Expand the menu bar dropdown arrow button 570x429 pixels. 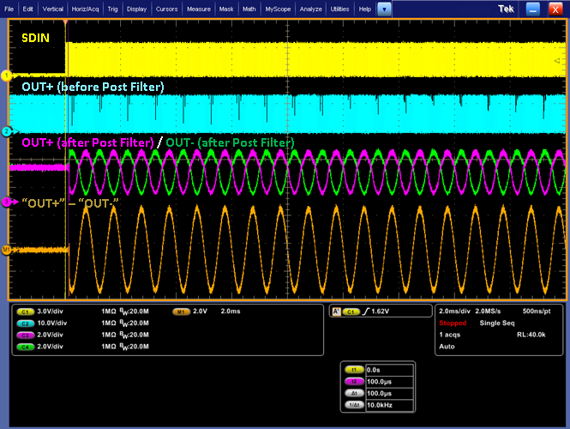point(385,9)
